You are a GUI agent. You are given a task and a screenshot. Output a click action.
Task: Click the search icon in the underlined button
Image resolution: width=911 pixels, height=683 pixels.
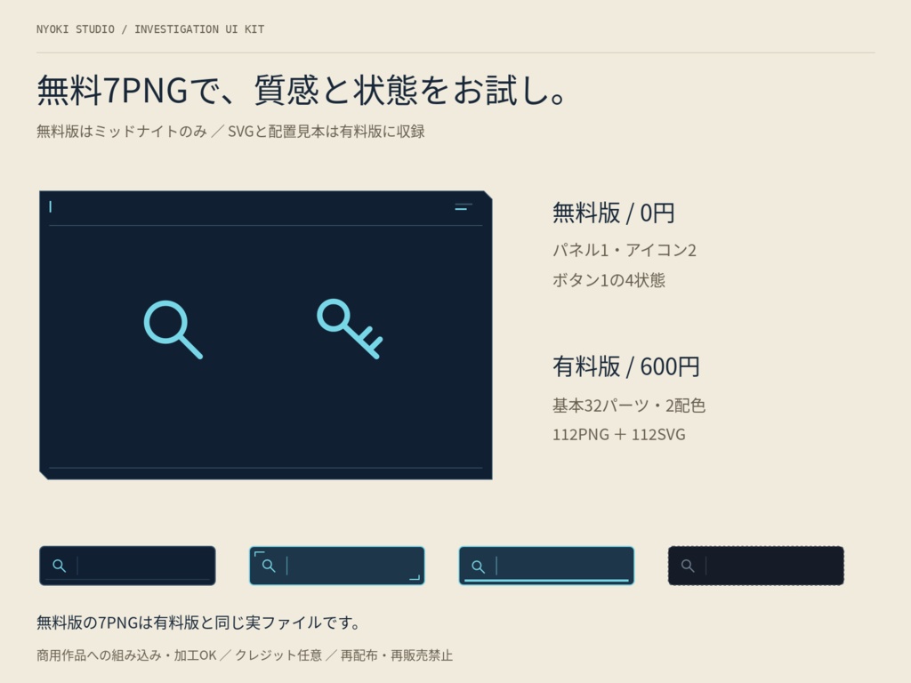(x=478, y=566)
